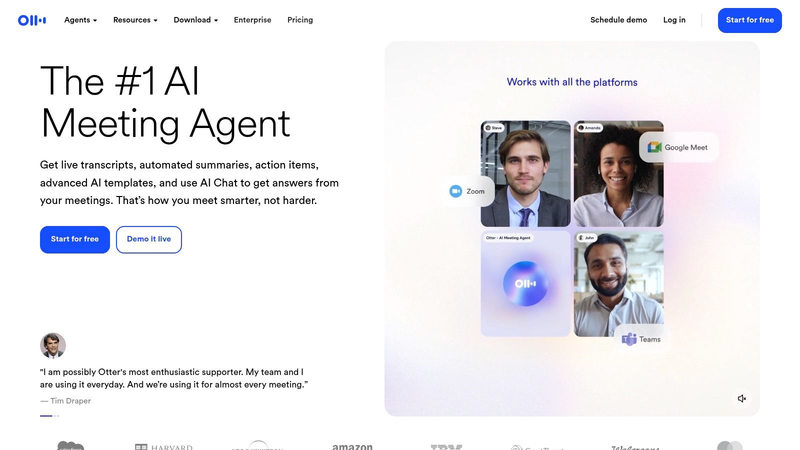
Task: Click Steve's video tile in the preview
Action: coord(525,173)
